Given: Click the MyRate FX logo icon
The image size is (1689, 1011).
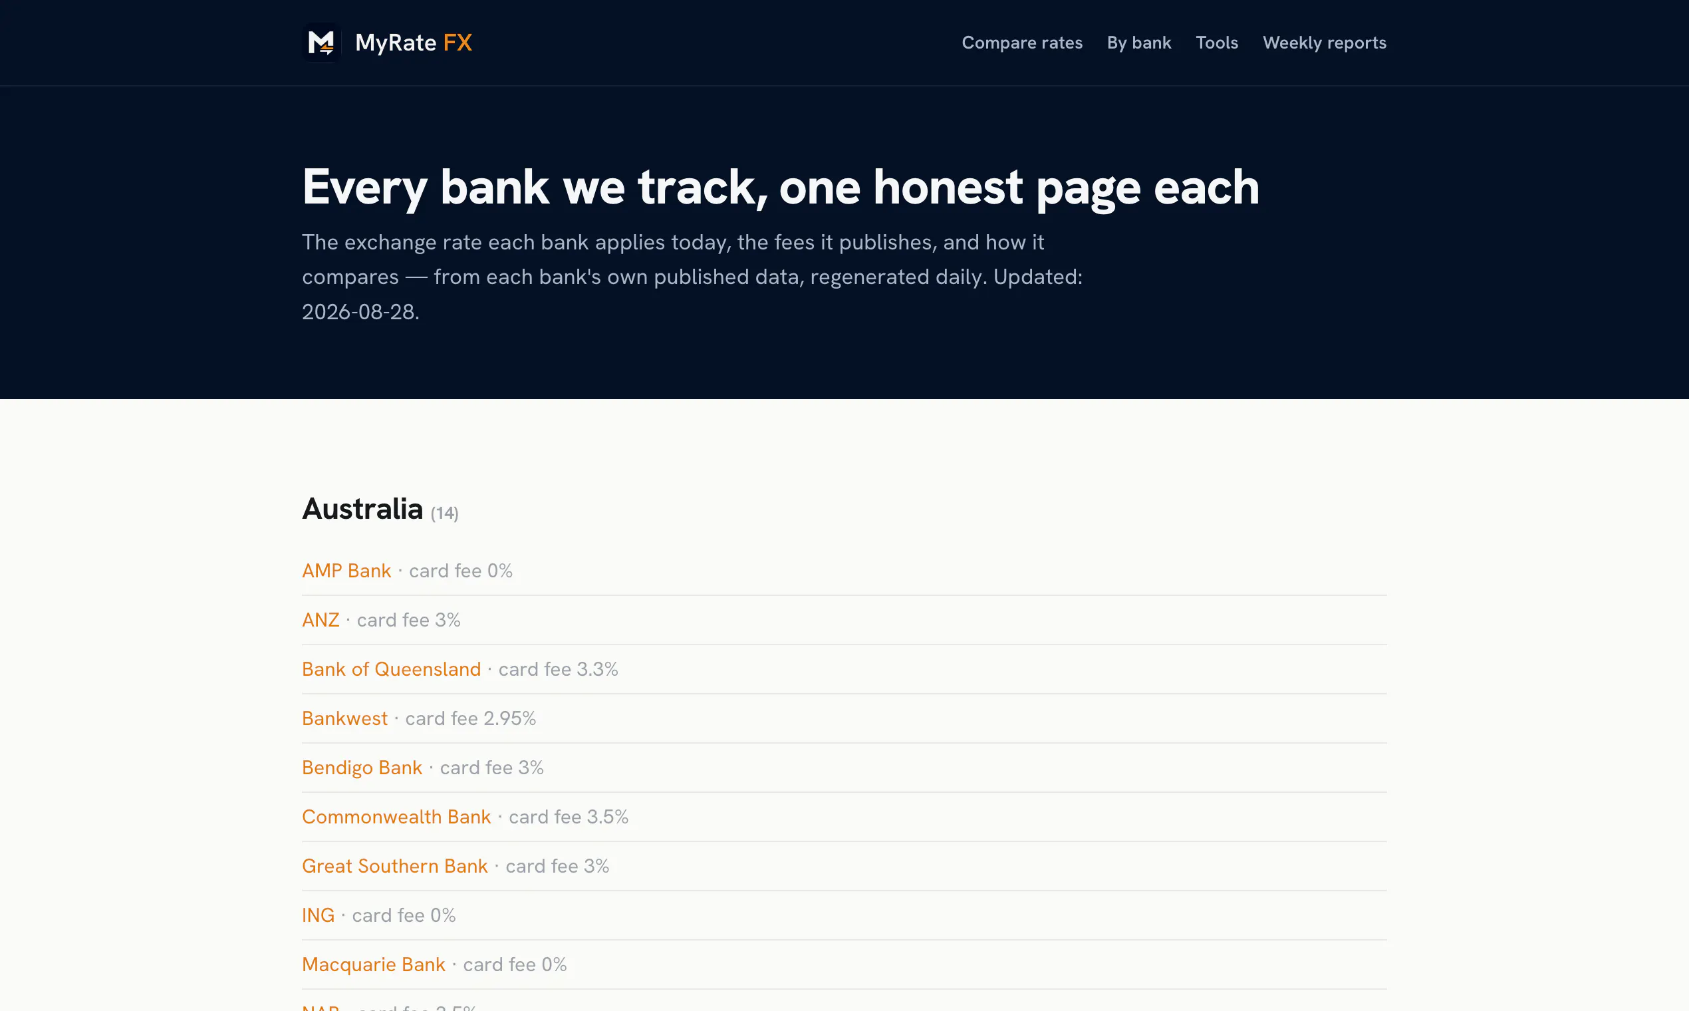Looking at the screenshot, I should click(x=321, y=43).
